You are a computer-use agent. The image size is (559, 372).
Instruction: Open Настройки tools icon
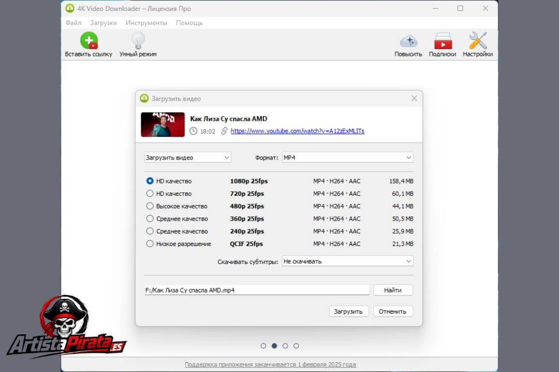tap(478, 41)
